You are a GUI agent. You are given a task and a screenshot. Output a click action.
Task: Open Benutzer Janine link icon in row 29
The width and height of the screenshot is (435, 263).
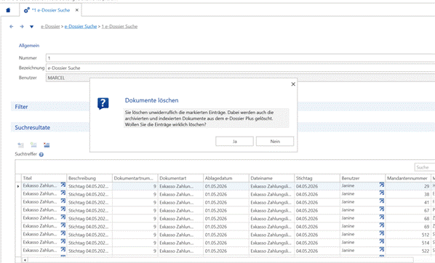pos(382,185)
